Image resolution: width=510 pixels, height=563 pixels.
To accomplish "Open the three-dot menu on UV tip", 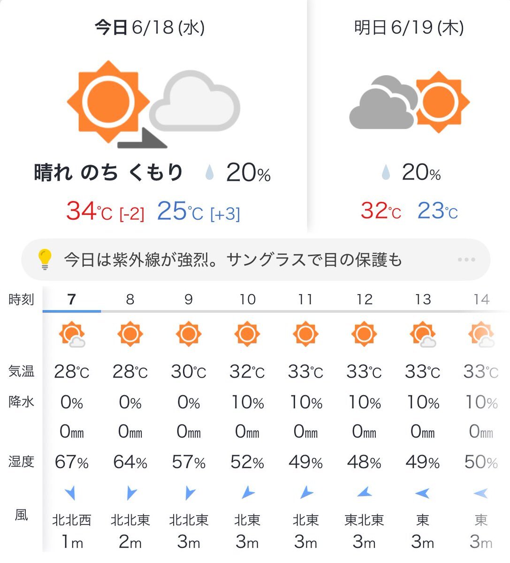I will tap(466, 259).
